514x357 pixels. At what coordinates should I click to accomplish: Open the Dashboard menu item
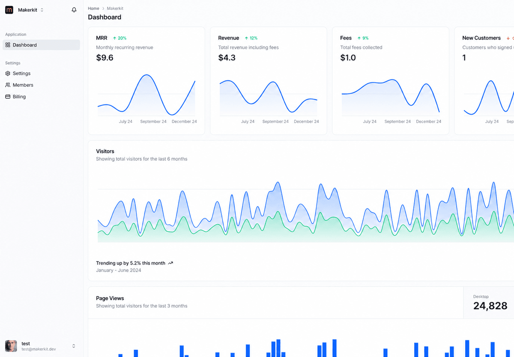click(42, 45)
